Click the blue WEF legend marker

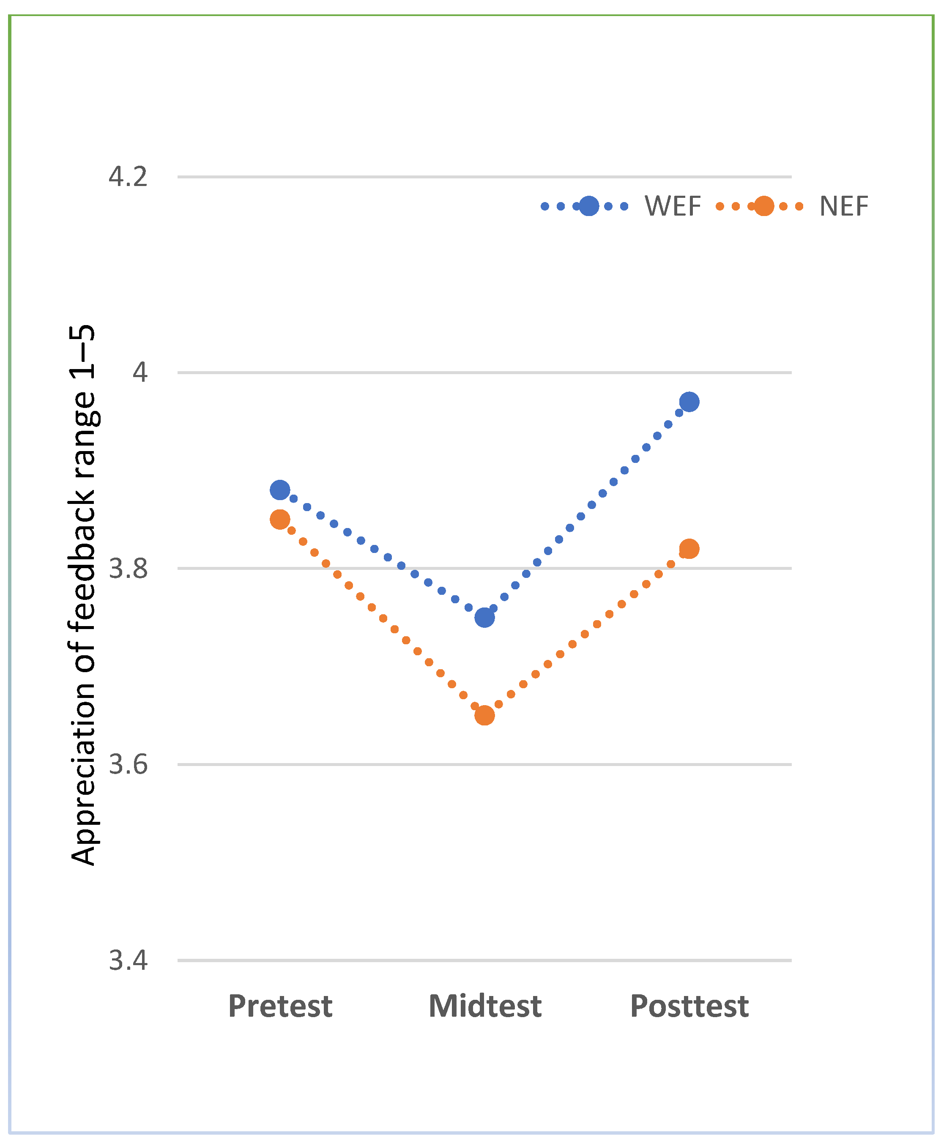(589, 206)
